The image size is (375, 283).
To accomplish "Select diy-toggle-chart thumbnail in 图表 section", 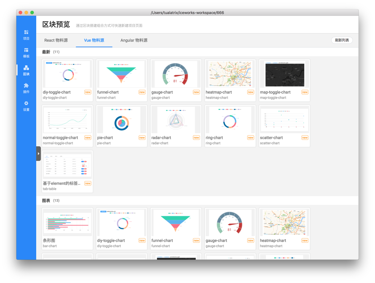I will (122, 222).
